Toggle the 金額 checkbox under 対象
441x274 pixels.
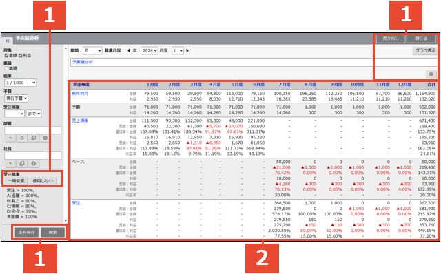(6, 56)
